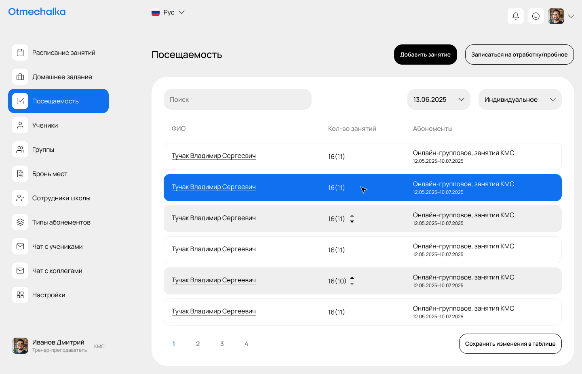Image resolution: width=582 pixels, height=374 pixels.
Task: Click the 16(11) count in the highlighted blue row
Action: pos(336,188)
